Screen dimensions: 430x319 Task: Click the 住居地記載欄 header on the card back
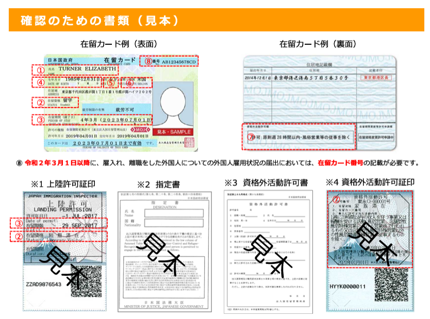[319, 65]
